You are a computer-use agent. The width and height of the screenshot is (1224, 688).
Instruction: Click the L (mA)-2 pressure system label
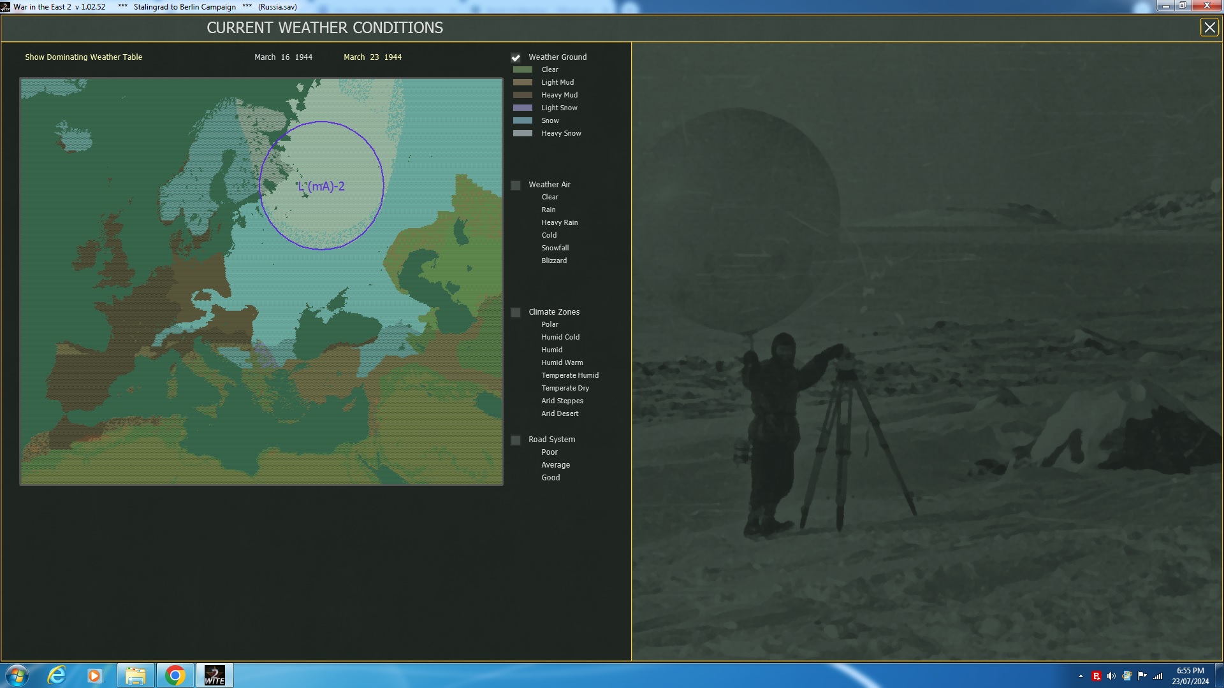tap(321, 187)
